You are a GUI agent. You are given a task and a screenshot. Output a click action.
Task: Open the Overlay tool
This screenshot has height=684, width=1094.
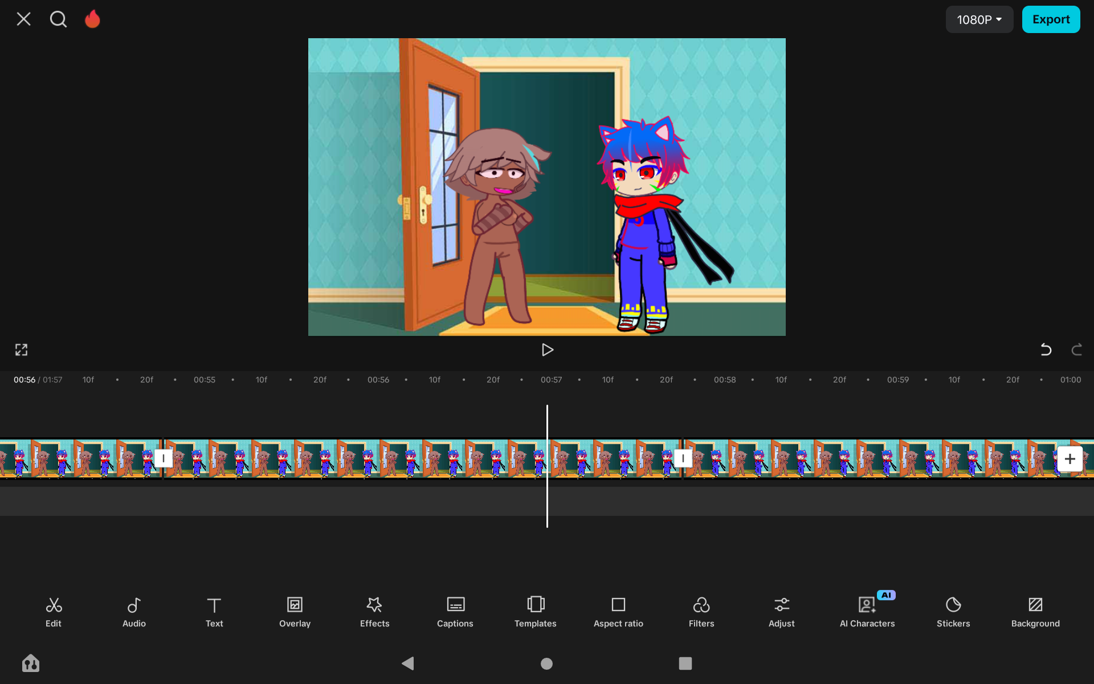click(295, 612)
